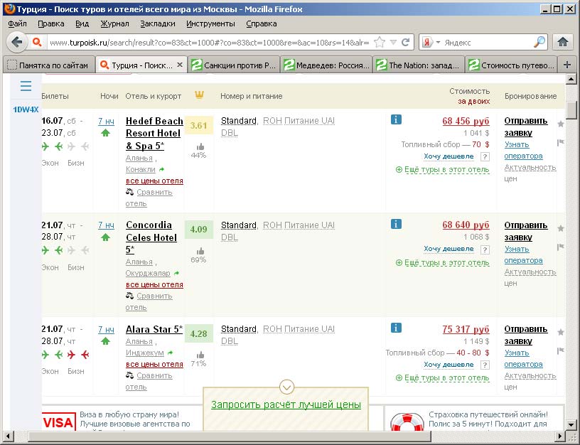Open the Журнал menu
This screenshot has height=445, width=580.
[114, 23]
